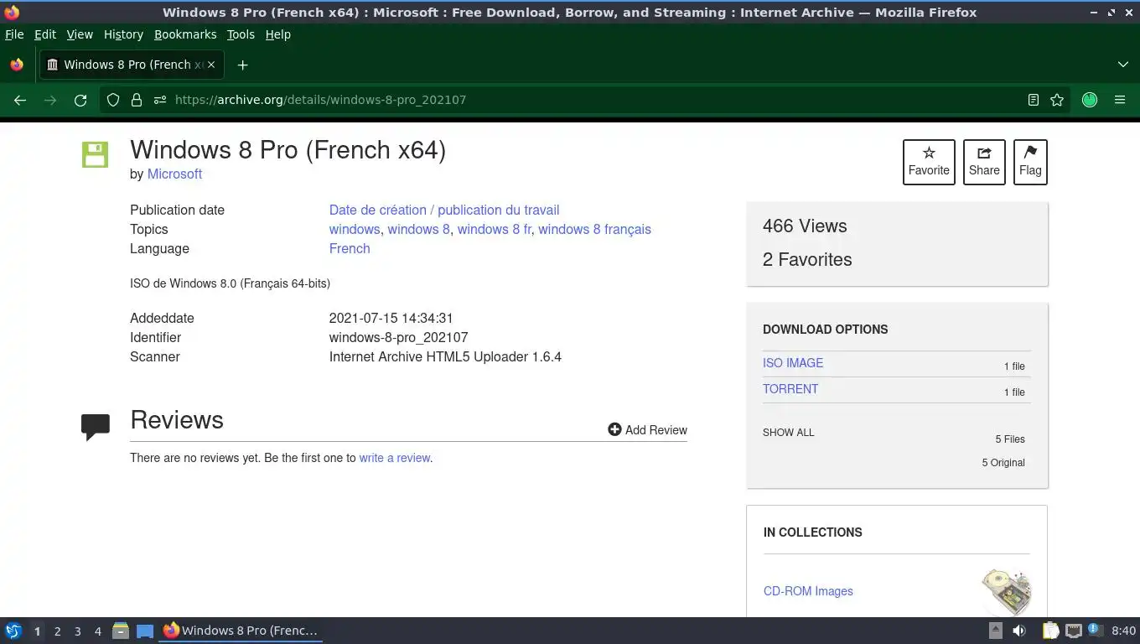Viewport: 1140px width, 644px height.
Task: Open the History menu
Action: (x=123, y=34)
